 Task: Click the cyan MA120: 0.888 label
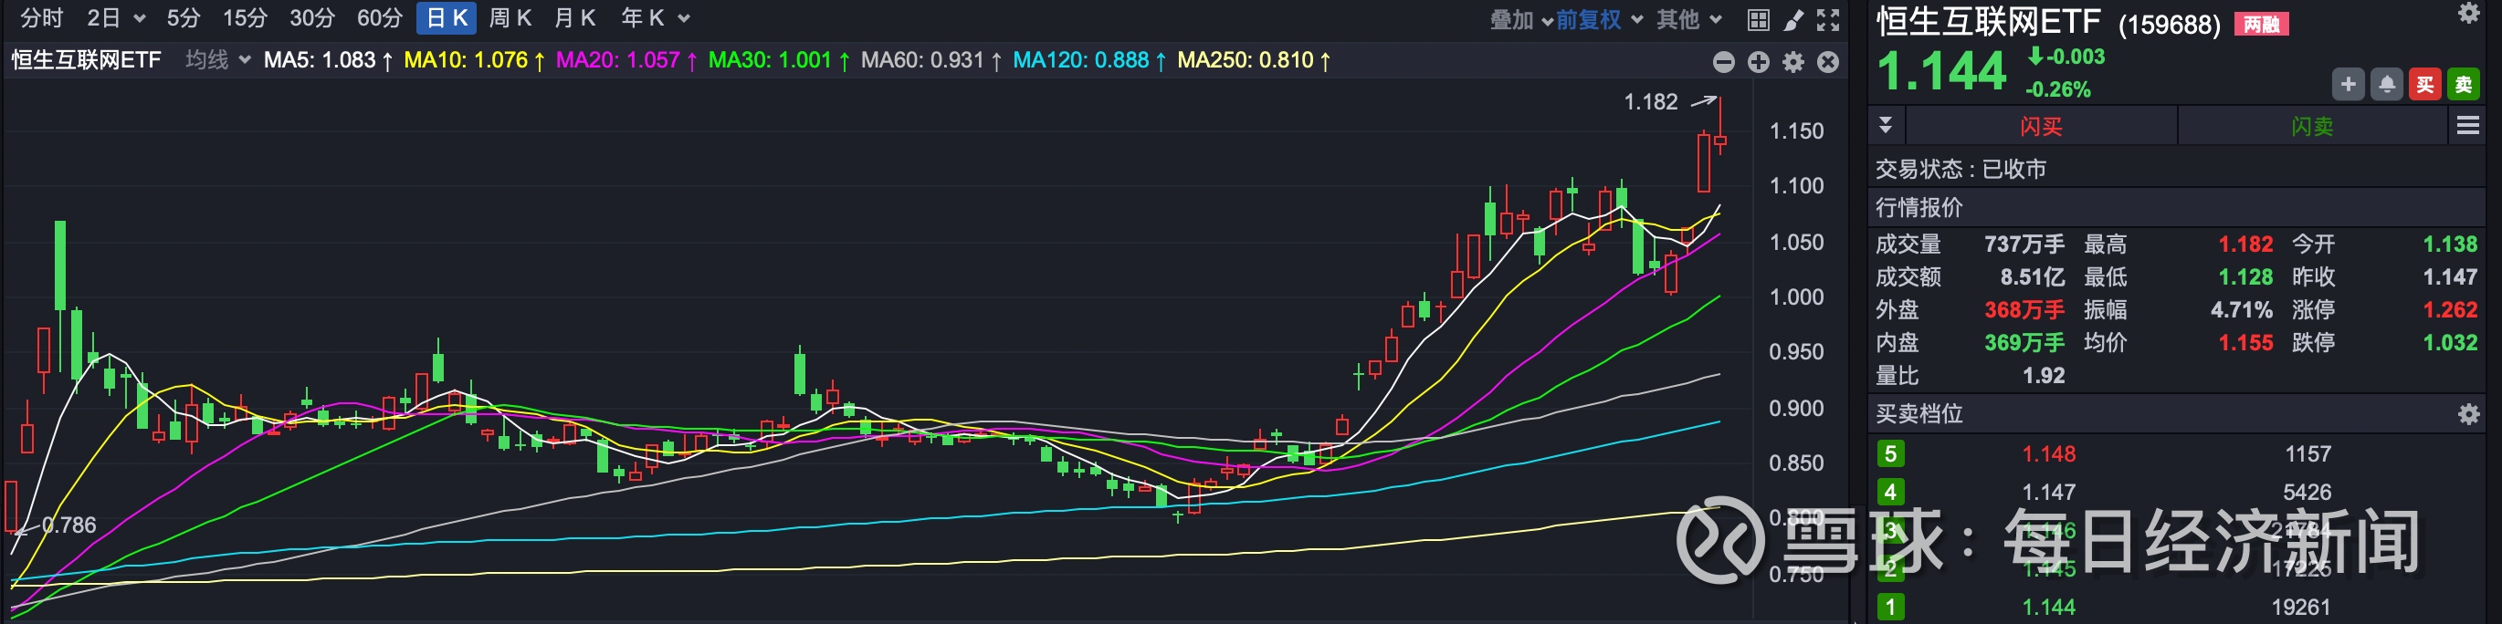(1088, 60)
